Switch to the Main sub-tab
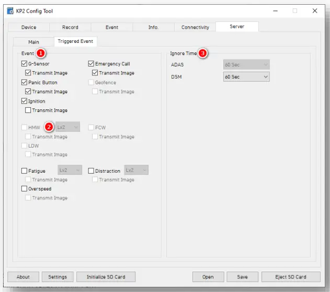Screen dimensions: 330x292 click(33, 42)
